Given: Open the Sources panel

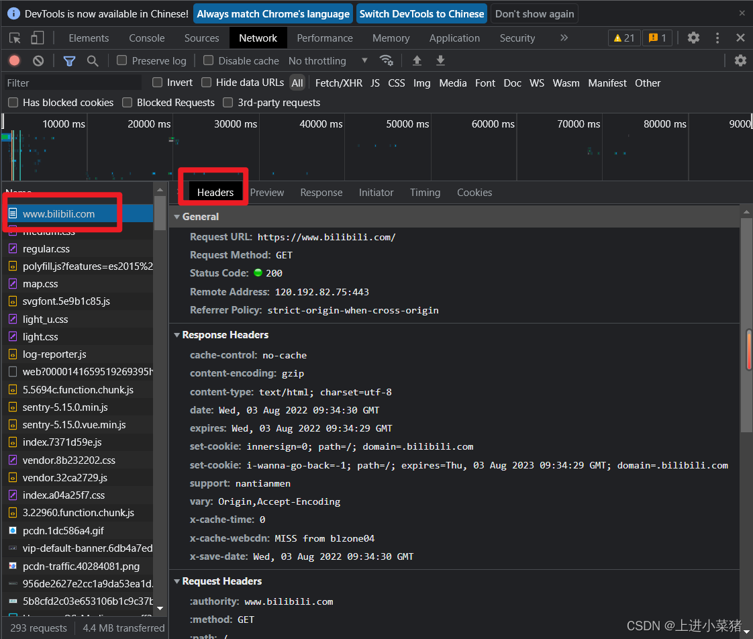Looking at the screenshot, I should tap(202, 38).
